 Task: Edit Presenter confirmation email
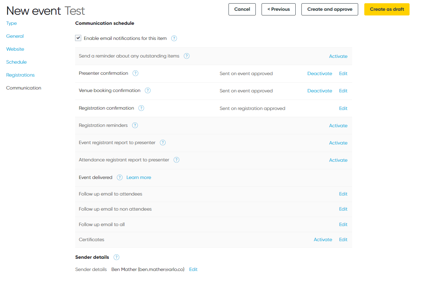pyautogui.click(x=343, y=74)
